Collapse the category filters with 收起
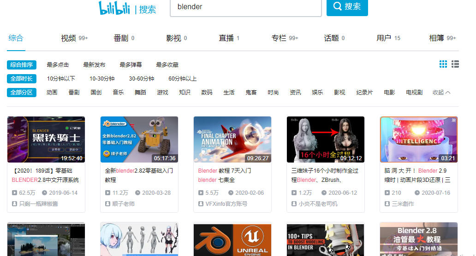This screenshot has height=256, width=476. tap(441, 93)
